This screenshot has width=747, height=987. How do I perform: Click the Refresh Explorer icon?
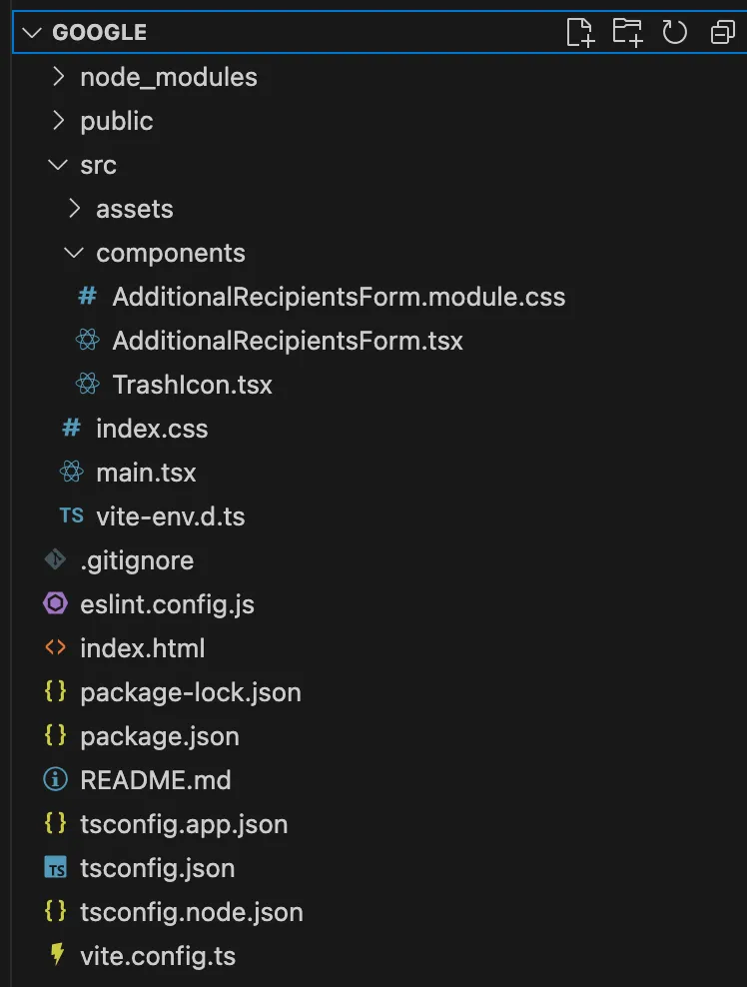674,31
